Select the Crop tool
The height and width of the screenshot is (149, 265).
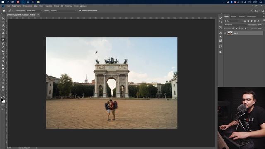pyautogui.click(x=3, y=33)
